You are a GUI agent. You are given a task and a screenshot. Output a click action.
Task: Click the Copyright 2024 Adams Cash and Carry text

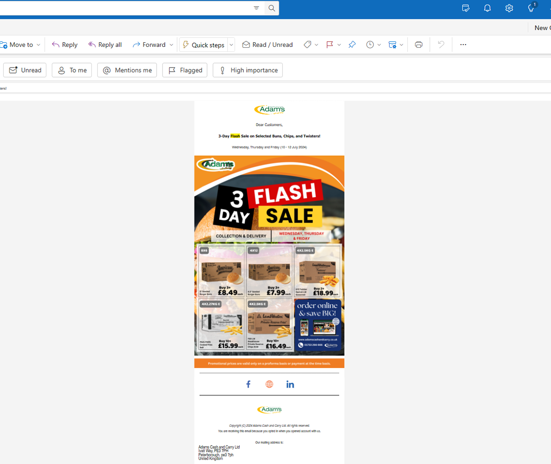click(270, 425)
